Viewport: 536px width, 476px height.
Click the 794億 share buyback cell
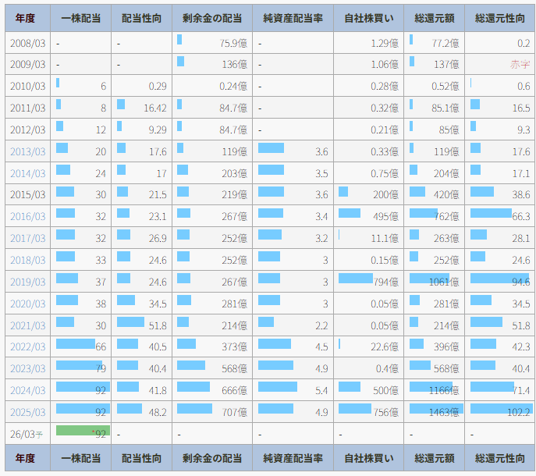click(367, 282)
